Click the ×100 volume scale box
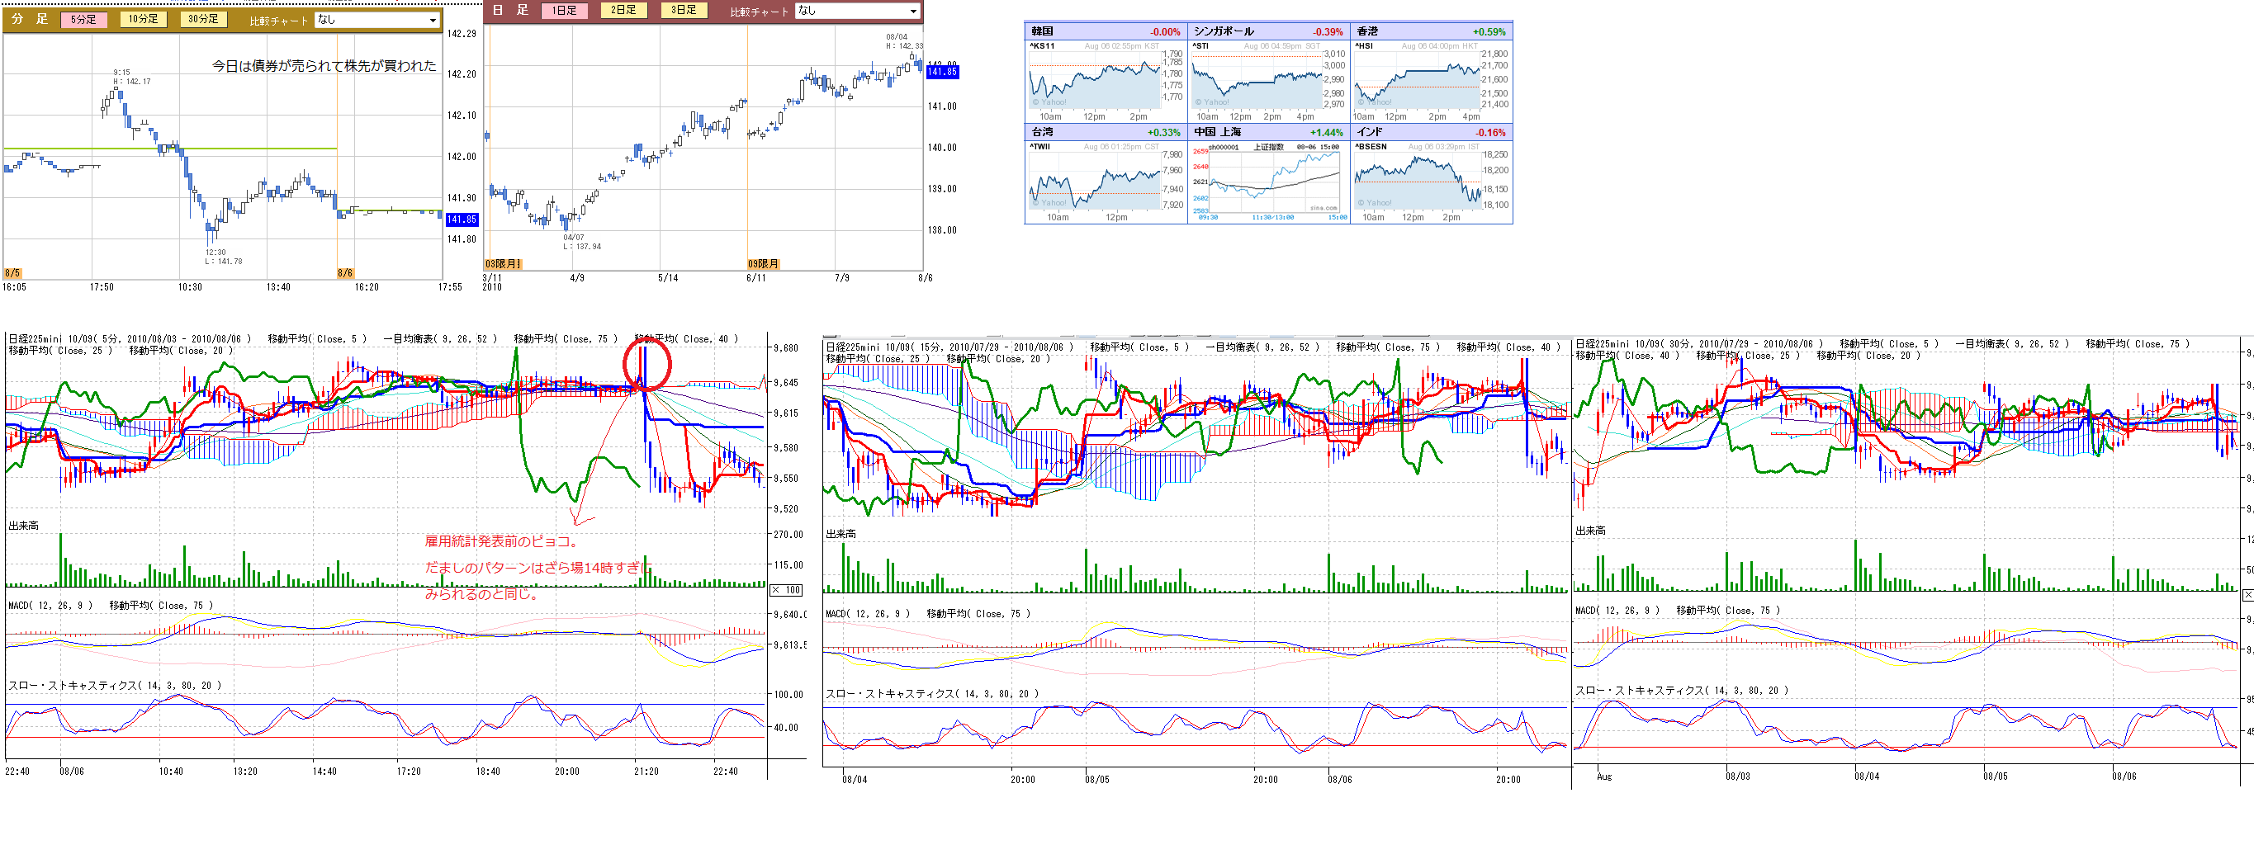2254x845 pixels. click(x=786, y=591)
